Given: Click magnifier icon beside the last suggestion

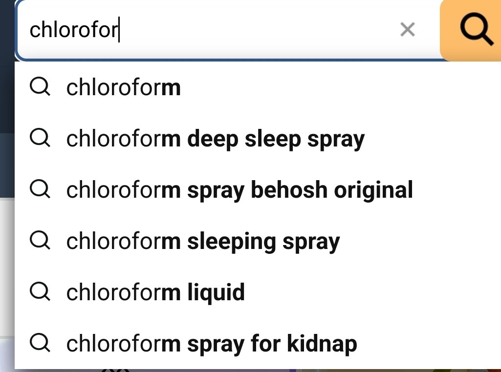Looking at the screenshot, I should [x=40, y=343].
